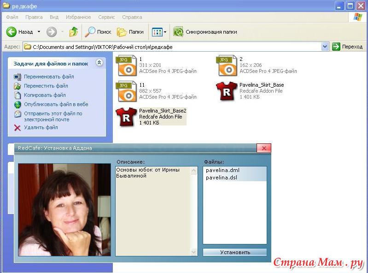
Task: Click Опубликовать файл в вебе link
Action: click(56, 104)
